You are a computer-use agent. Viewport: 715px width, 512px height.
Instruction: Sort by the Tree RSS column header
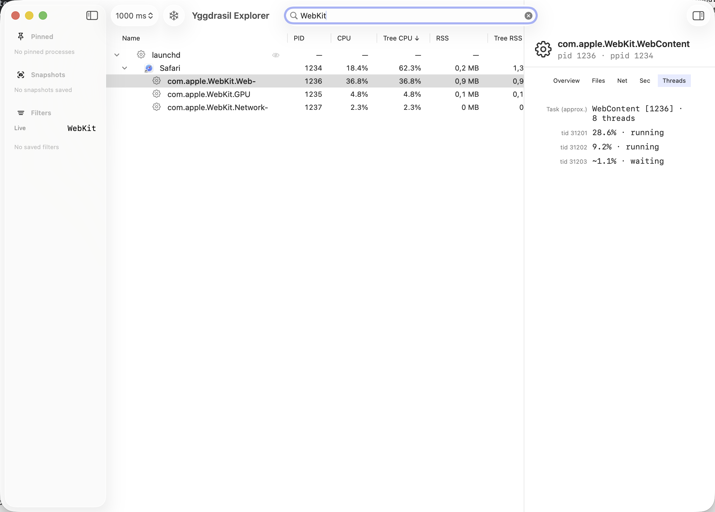point(508,38)
